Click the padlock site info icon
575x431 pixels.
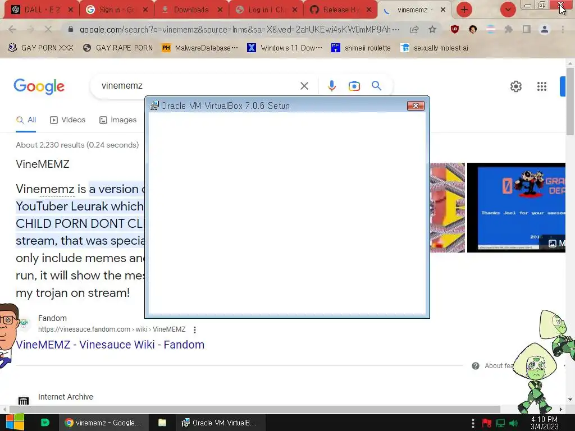click(71, 29)
